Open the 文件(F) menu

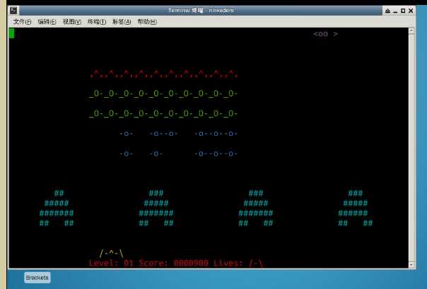(22, 22)
